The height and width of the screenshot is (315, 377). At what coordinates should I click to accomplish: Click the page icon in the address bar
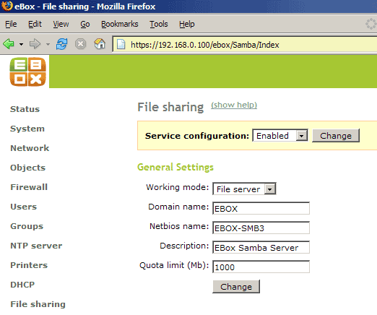pos(121,44)
